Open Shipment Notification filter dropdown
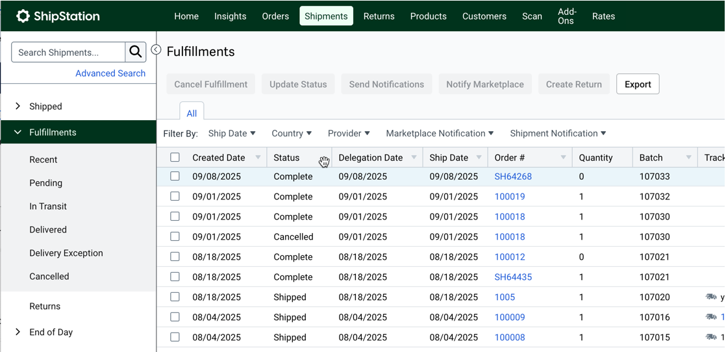 pos(558,133)
